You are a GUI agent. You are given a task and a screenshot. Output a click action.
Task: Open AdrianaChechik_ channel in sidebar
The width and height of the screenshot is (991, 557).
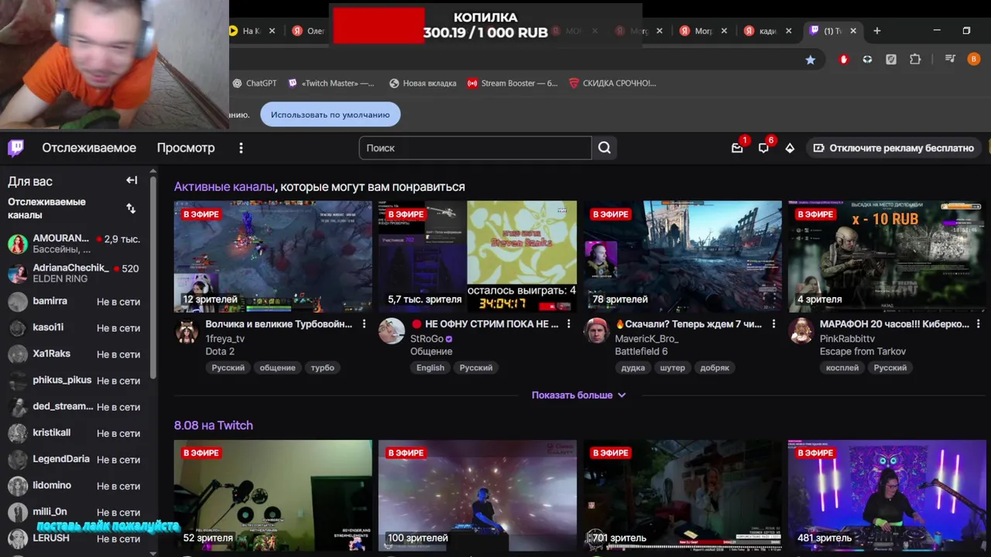pyautogui.click(x=76, y=273)
